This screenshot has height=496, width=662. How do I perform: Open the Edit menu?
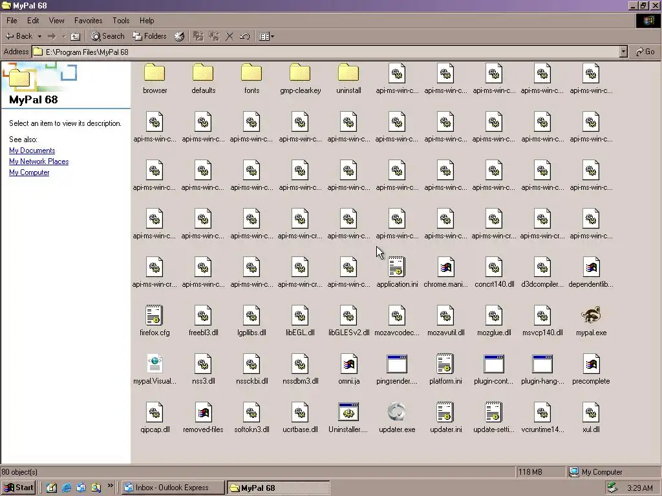coord(33,20)
